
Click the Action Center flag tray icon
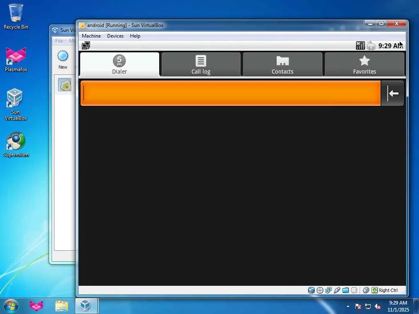(x=358, y=306)
